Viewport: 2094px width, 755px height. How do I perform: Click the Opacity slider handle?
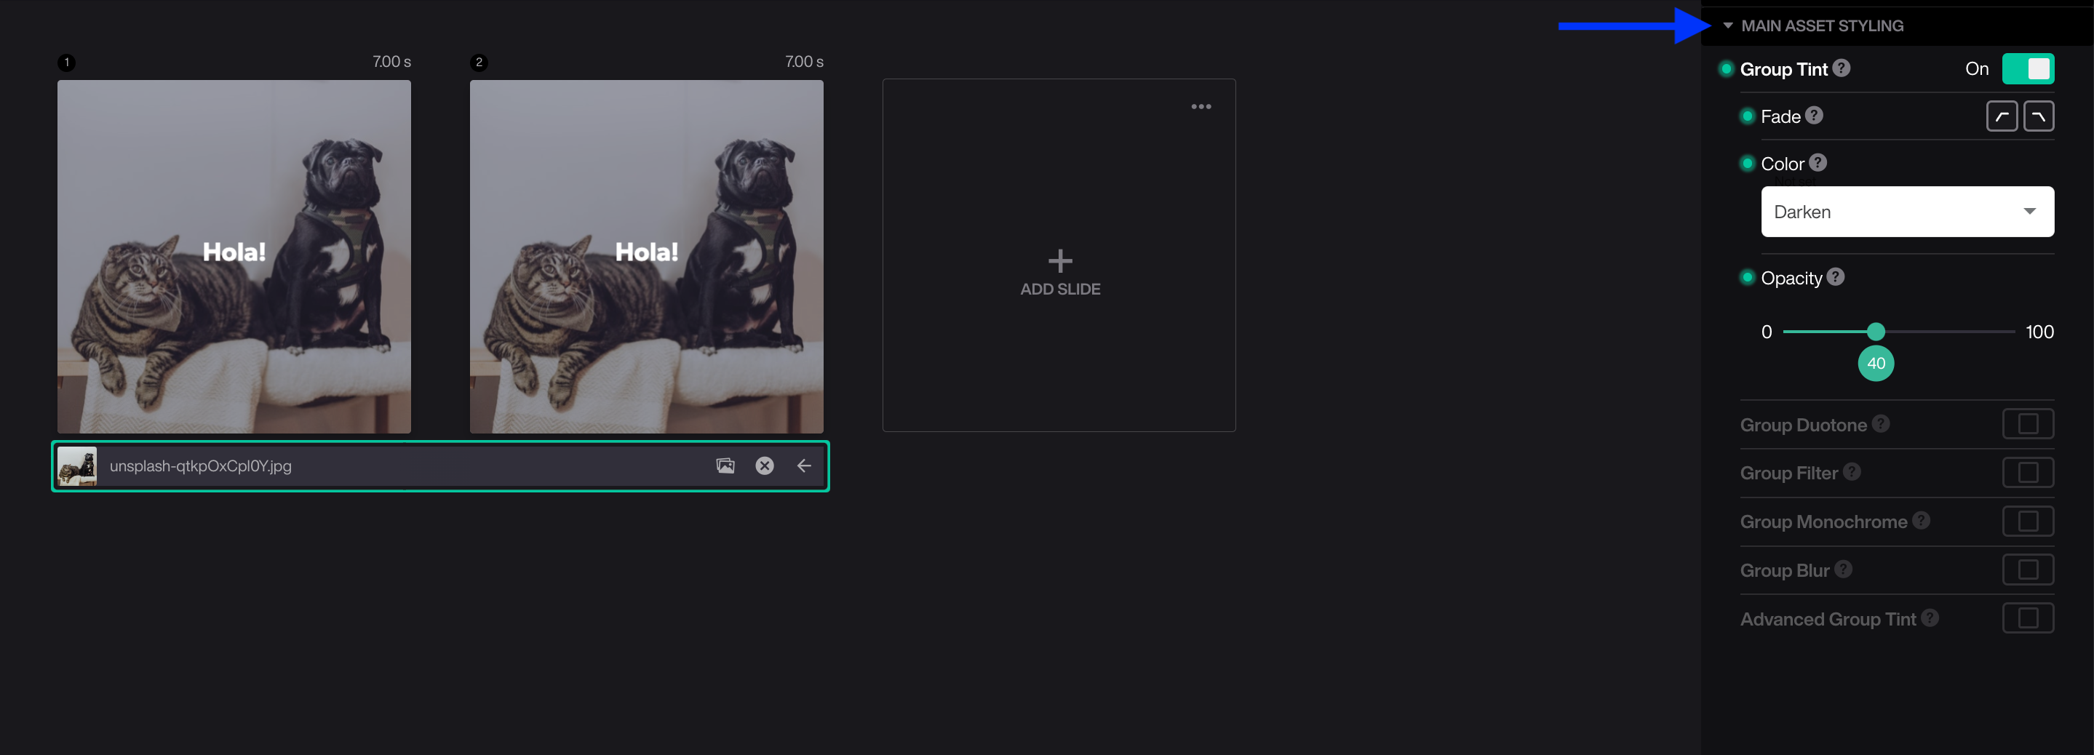(x=1875, y=332)
